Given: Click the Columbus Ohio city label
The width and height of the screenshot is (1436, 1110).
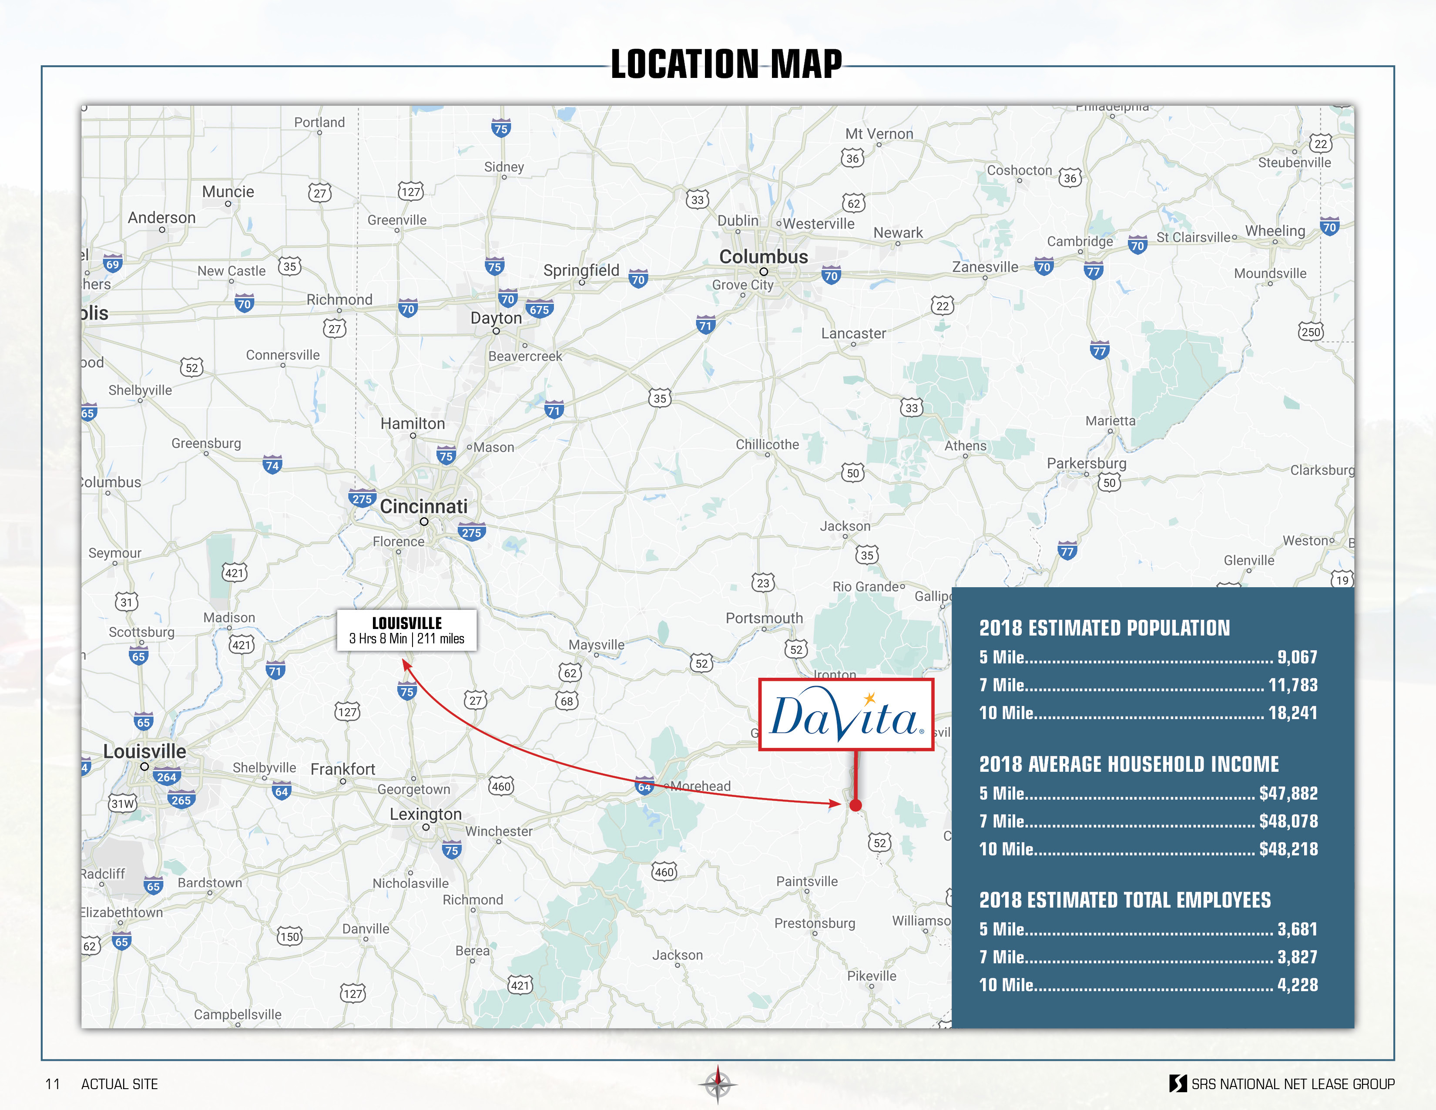Looking at the screenshot, I should (763, 256).
